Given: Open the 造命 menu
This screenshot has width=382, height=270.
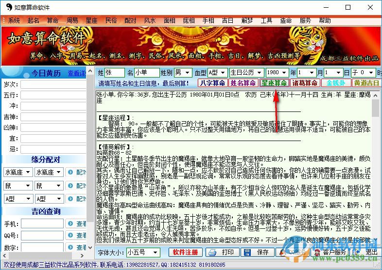Looking at the screenshot, I should [286, 21].
